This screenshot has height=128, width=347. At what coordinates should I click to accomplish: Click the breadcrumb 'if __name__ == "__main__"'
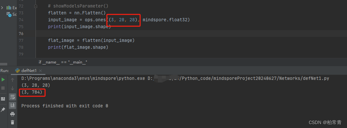point(63,62)
